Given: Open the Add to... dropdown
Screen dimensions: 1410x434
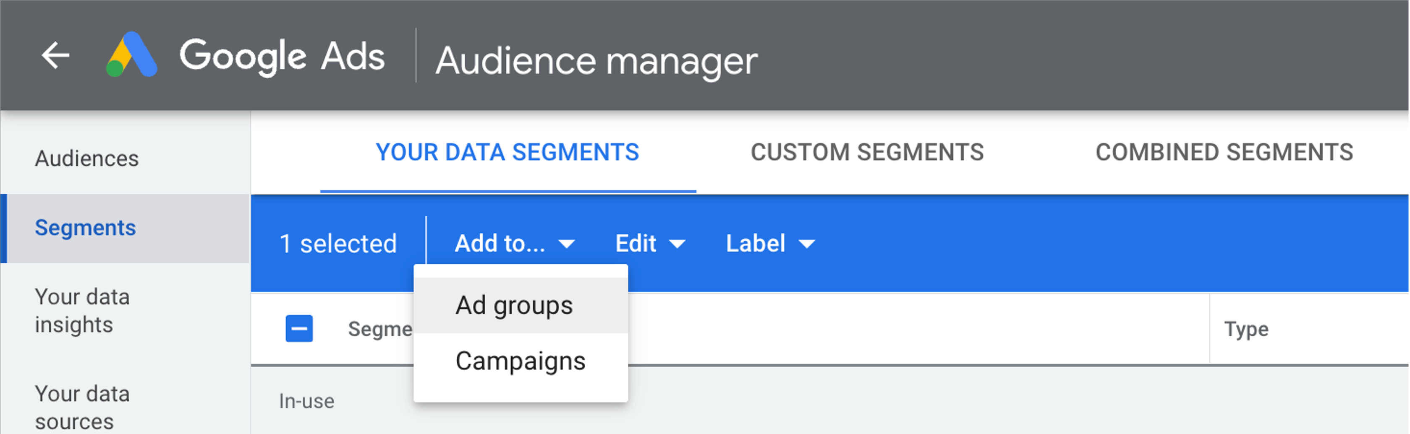Looking at the screenshot, I should click(x=515, y=243).
